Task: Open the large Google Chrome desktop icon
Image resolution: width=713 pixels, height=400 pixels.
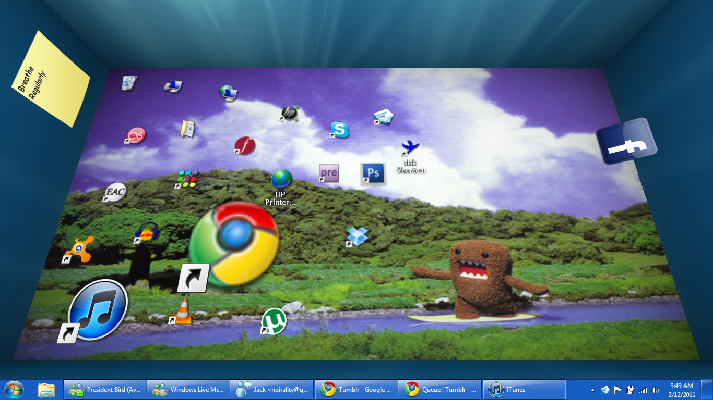Action: pos(233,243)
